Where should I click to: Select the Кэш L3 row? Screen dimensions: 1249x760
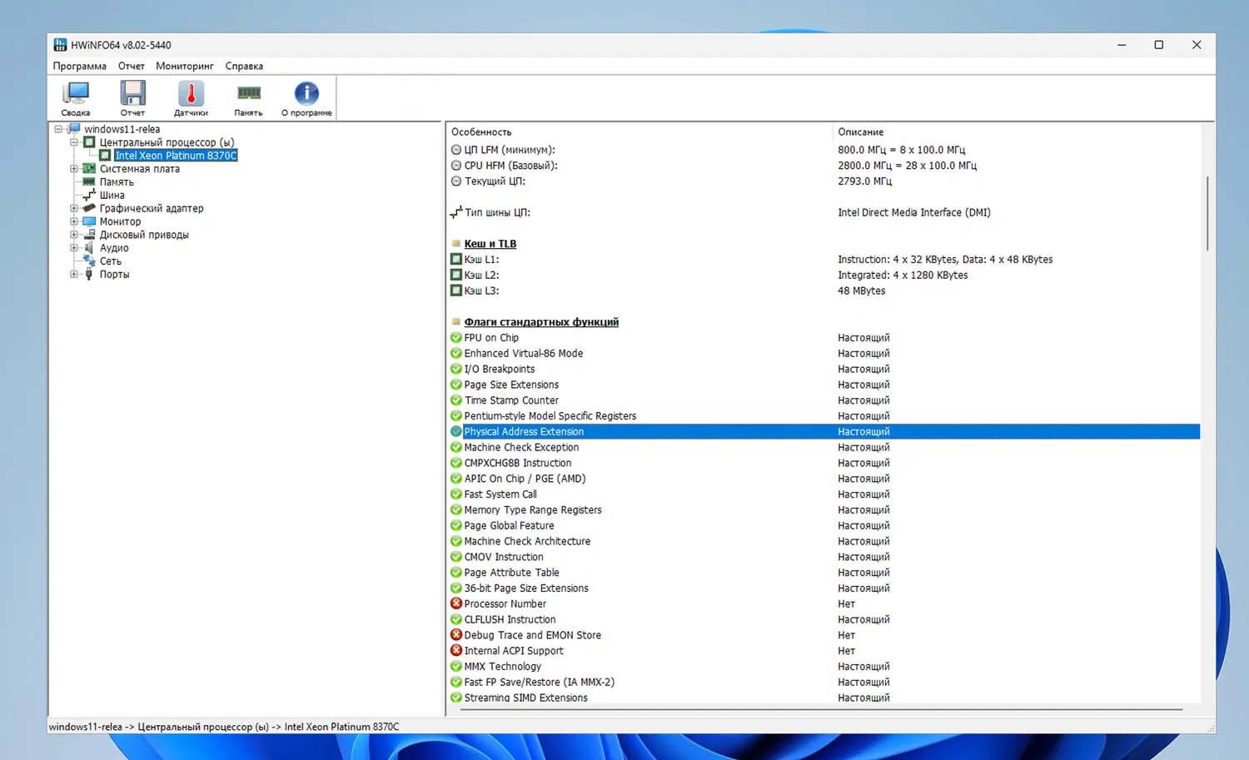[824, 291]
